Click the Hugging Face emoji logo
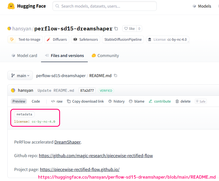Image resolution: width=219 pixels, height=181 pixels. 11,6
